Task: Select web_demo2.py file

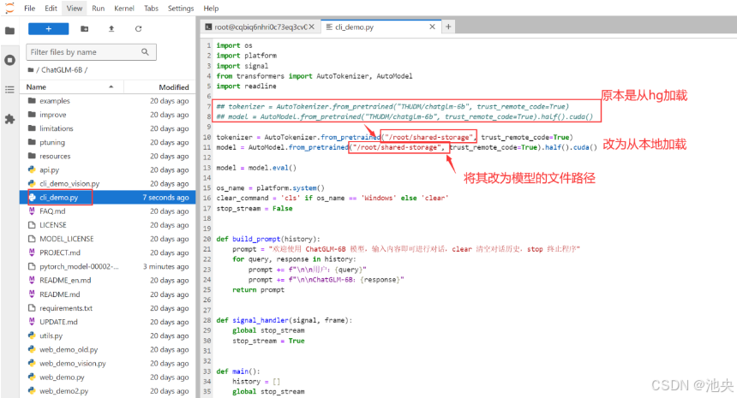Action: 108,391
